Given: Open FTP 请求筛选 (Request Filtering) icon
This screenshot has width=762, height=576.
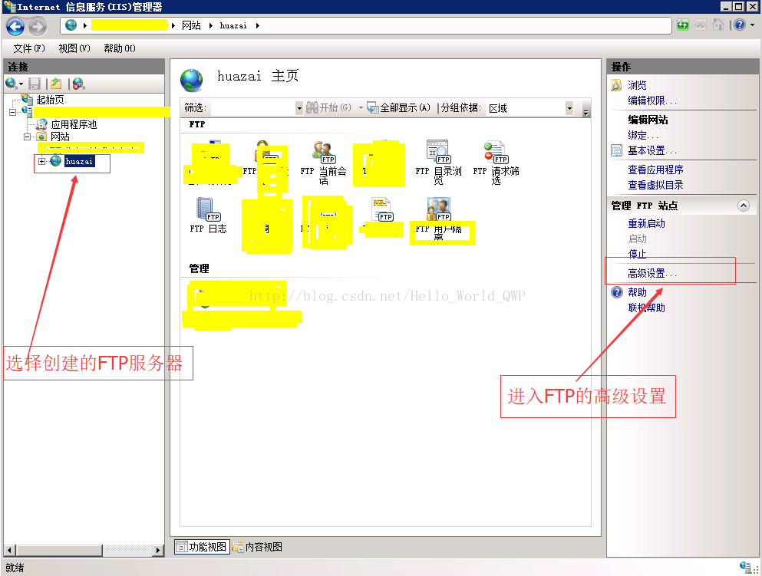Looking at the screenshot, I should [495, 155].
